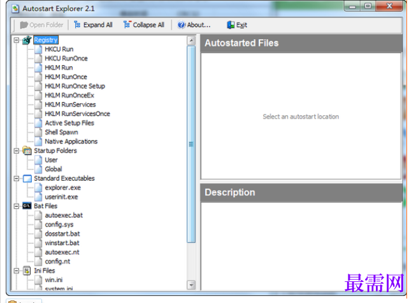Click the Registry category icon

(27, 40)
